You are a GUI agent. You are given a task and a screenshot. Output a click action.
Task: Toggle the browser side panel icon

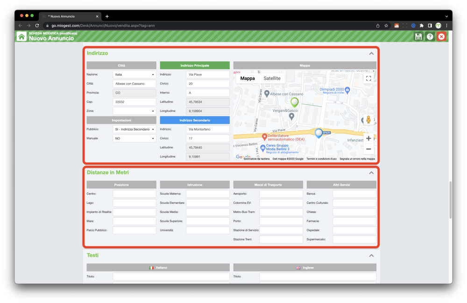click(x=430, y=26)
